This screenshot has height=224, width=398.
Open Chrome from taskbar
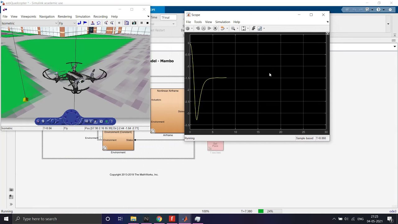point(159,219)
